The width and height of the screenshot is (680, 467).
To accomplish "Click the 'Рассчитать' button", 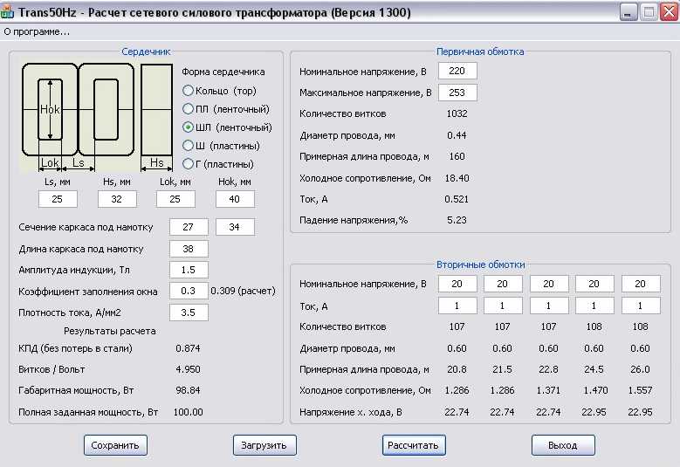I will 414,445.
